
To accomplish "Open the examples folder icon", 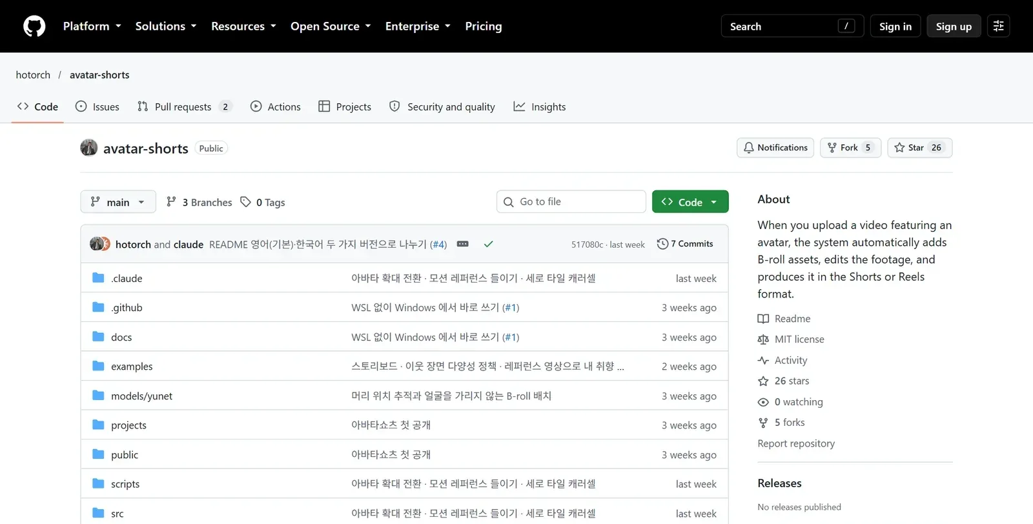I will point(98,366).
